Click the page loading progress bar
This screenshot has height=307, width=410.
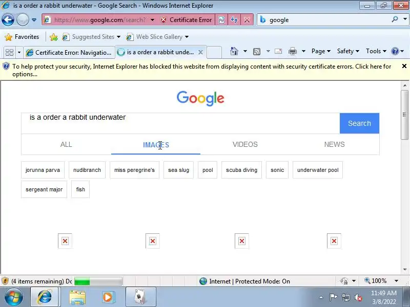coord(98,281)
